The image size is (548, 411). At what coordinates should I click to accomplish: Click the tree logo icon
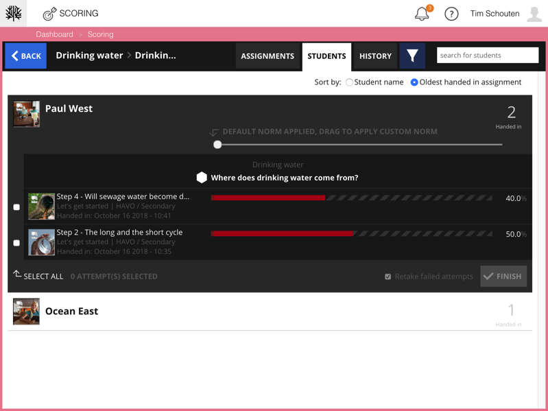click(14, 13)
